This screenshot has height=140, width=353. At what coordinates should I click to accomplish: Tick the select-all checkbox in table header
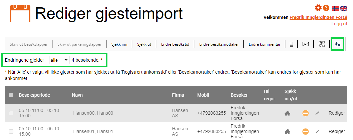(x=11, y=95)
